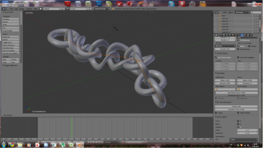Open the outliner View menu
This screenshot has height=148, width=263.
[x=225, y=12]
